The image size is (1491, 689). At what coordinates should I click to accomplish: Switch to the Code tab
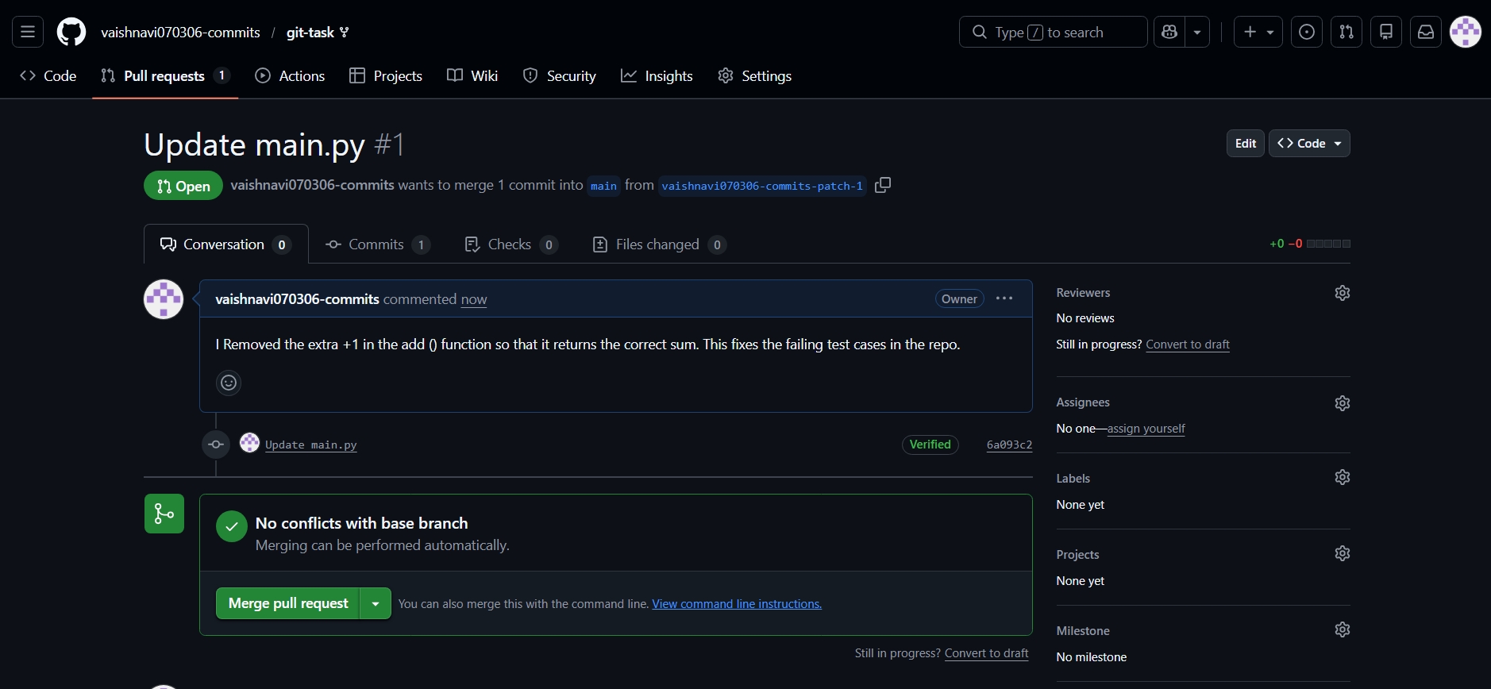pyautogui.click(x=48, y=75)
